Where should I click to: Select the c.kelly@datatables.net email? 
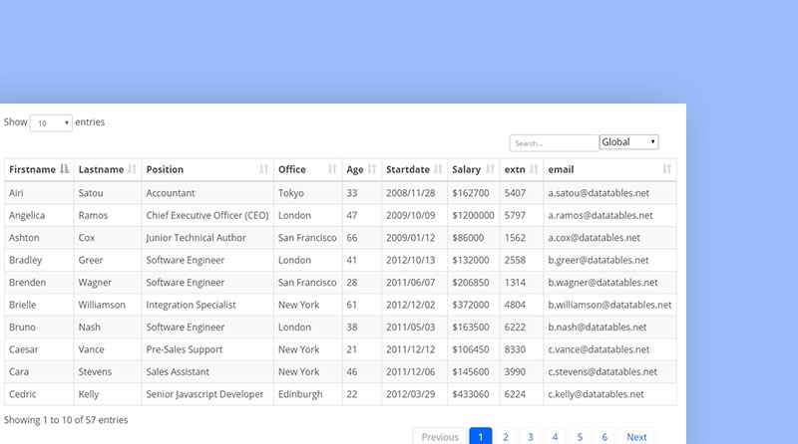[x=596, y=394]
